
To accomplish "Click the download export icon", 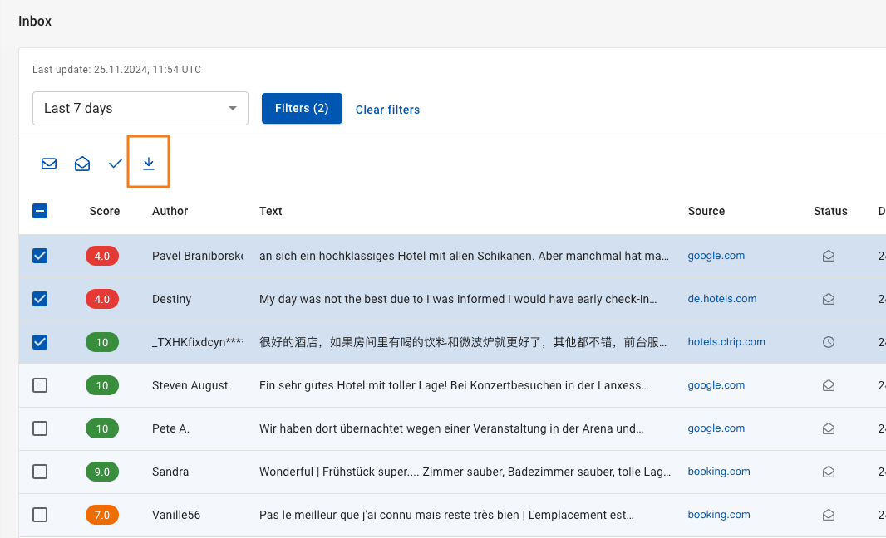I will click(x=149, y=164).
